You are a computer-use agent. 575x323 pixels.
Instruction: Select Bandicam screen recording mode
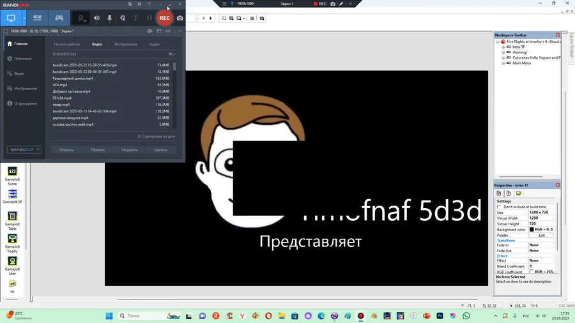pos(11,18)
